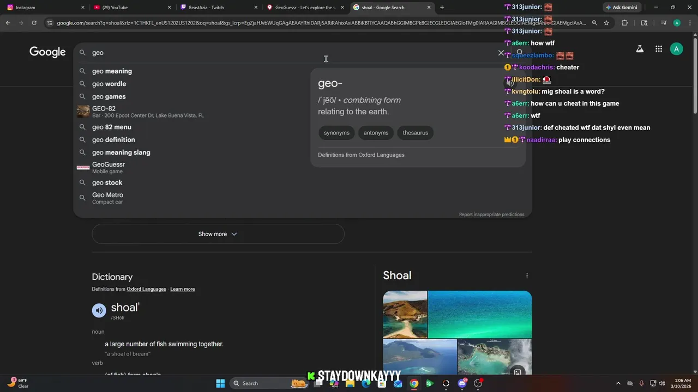Open the Extensions puzzle icon
The height and width of the screenshot is (392, 698).
(x=625, y=23)
